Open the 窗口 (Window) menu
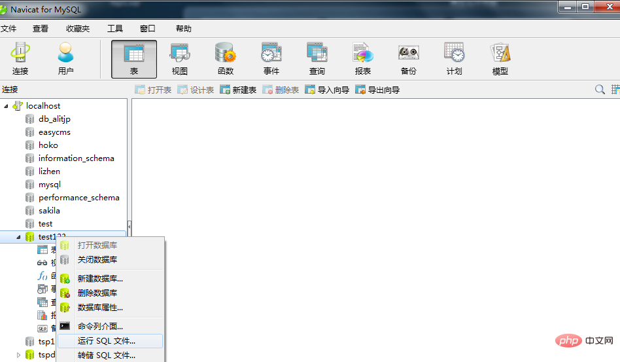Screen dimensions: 620x362 (148, 29)
